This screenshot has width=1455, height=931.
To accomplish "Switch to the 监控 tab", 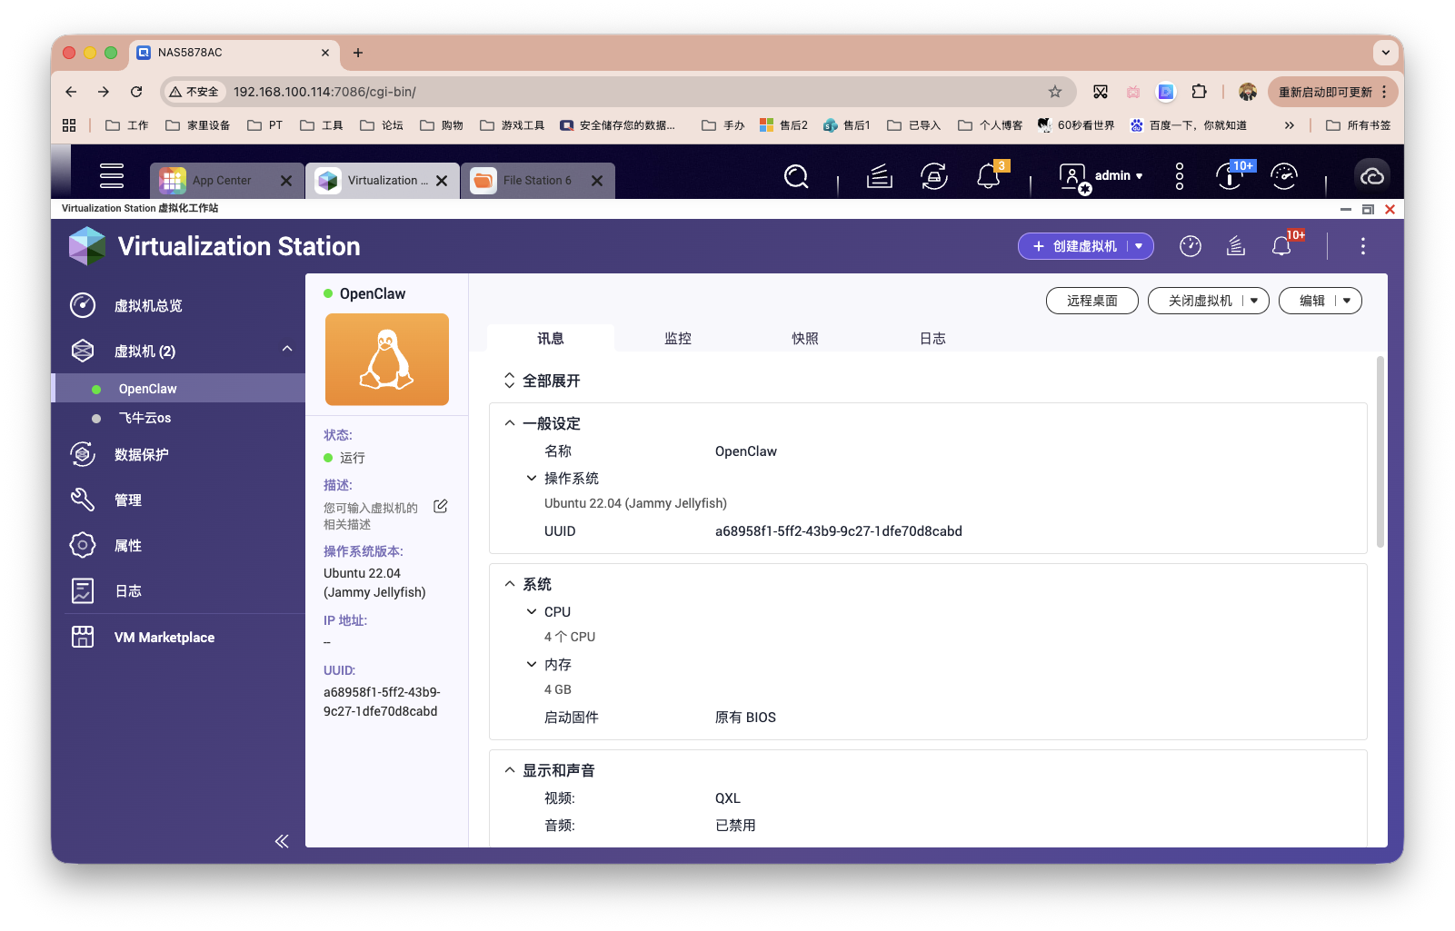I will pos(679,338).
